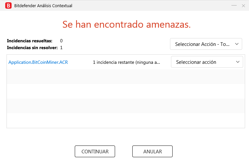
Task: Close the Bitdefender scan window
Action: tap(243, 6)
